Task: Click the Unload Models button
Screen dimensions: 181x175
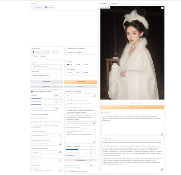Action: click(81, 82)
